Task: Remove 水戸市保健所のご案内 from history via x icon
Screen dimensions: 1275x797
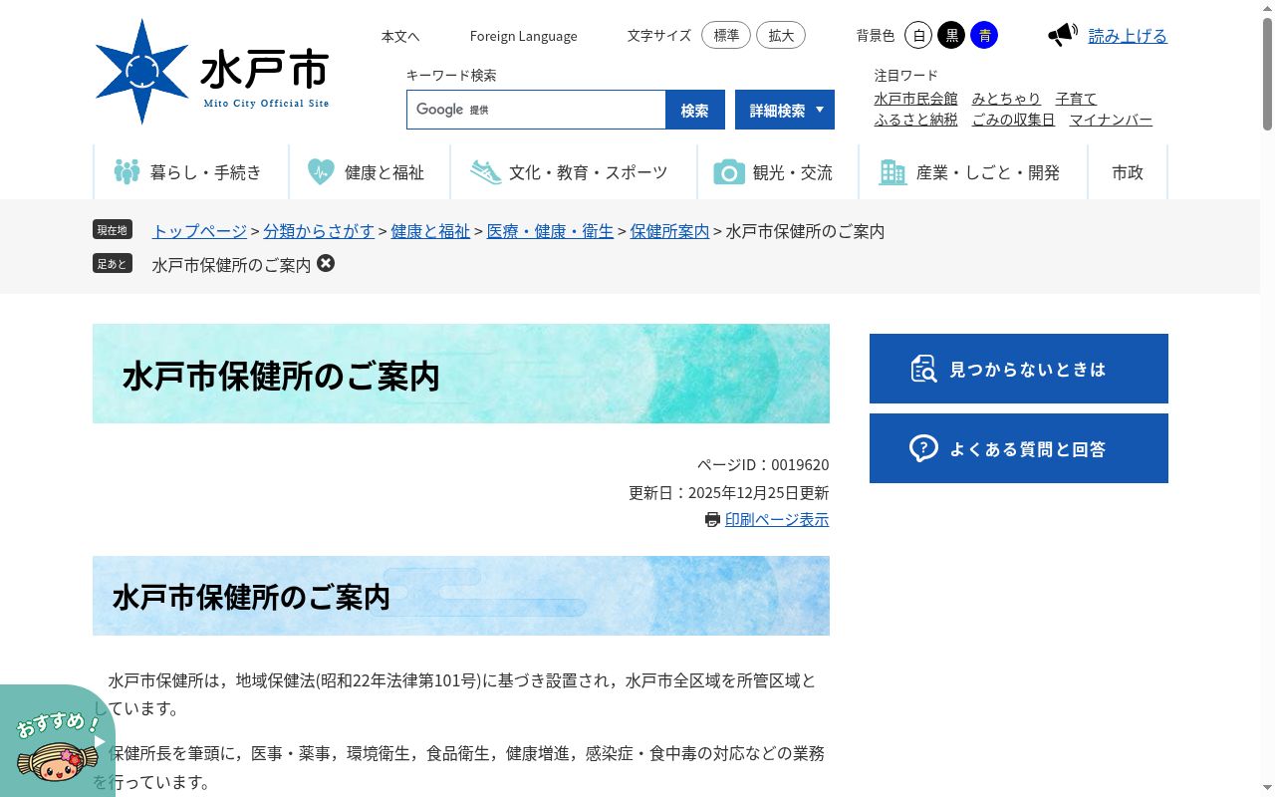Action: pos(326,263)
